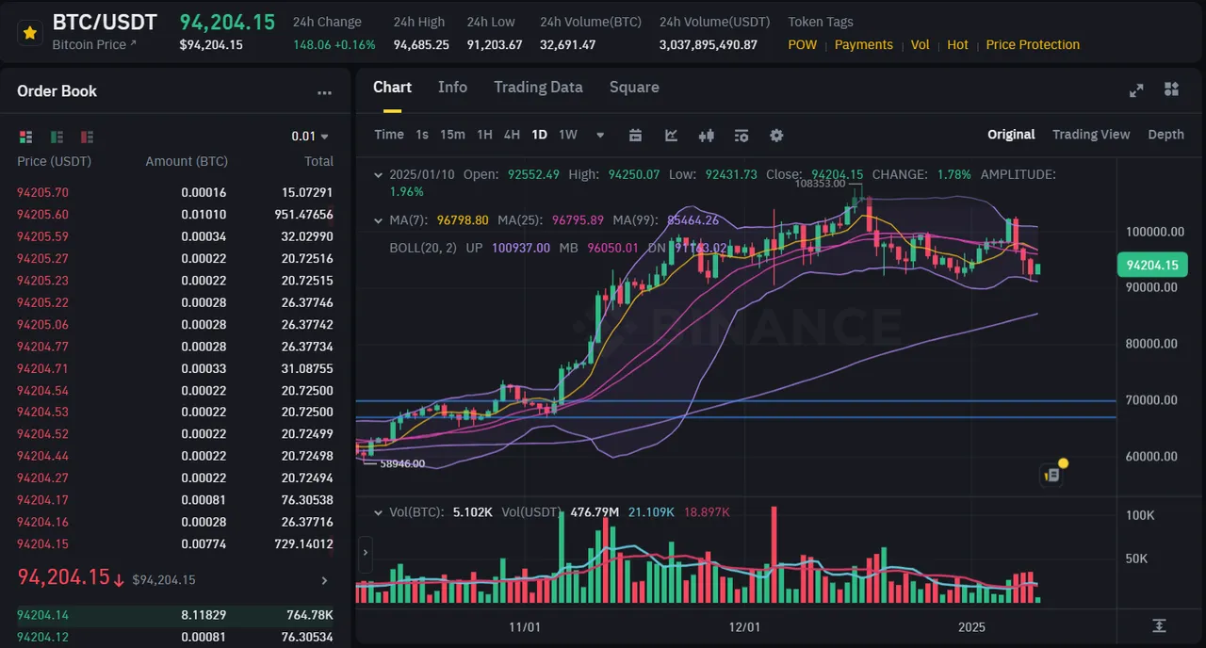
Task: Switch to the Trading Data tab
Action: click(538, 87)
